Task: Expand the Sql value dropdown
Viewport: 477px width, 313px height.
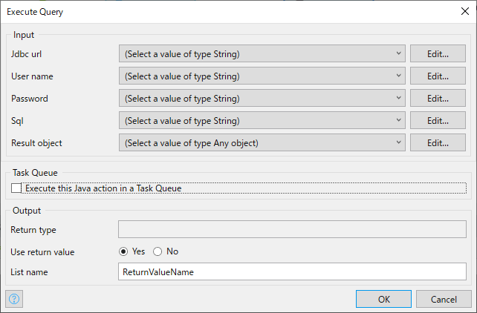Action: pos(262,121)
